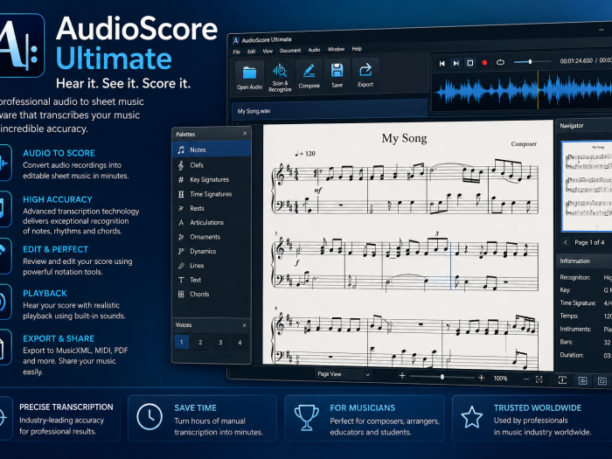
Task: Open the Dynamics palette
Action: (212, 252)
